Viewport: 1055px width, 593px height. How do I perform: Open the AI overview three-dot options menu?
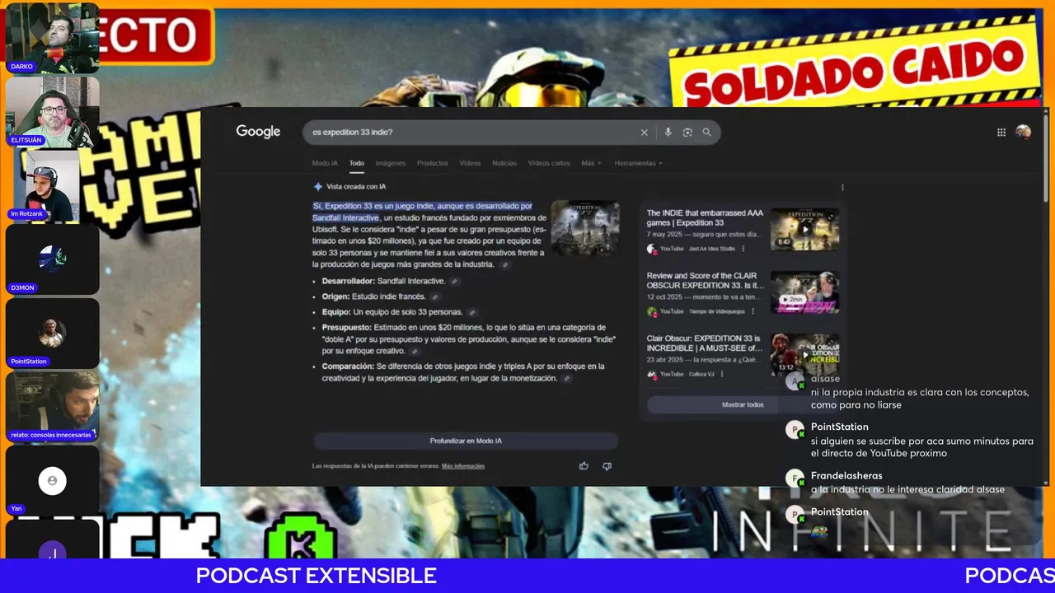pos(842,187)
